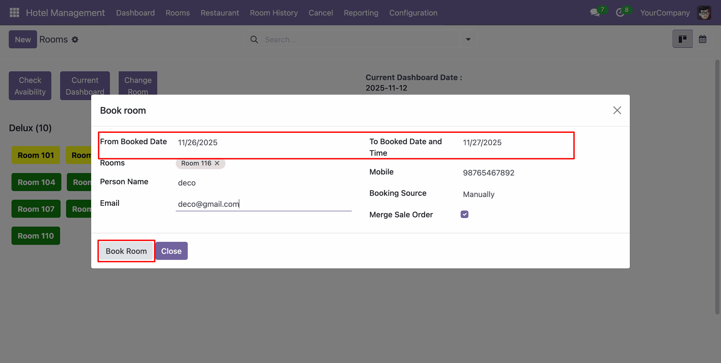This screenshot has height=363, width=721.
Task: Open the Rooms settings gear icon
Action: pyautogui.click(x=75, y=40)
